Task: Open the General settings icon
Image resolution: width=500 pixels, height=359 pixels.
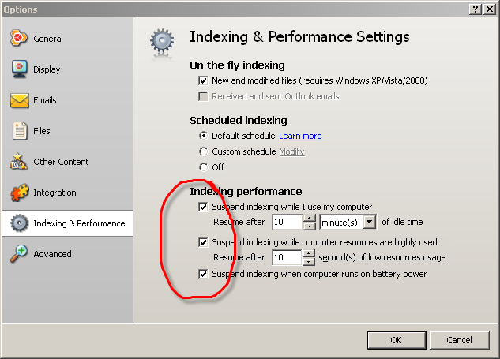Action: 18,38
